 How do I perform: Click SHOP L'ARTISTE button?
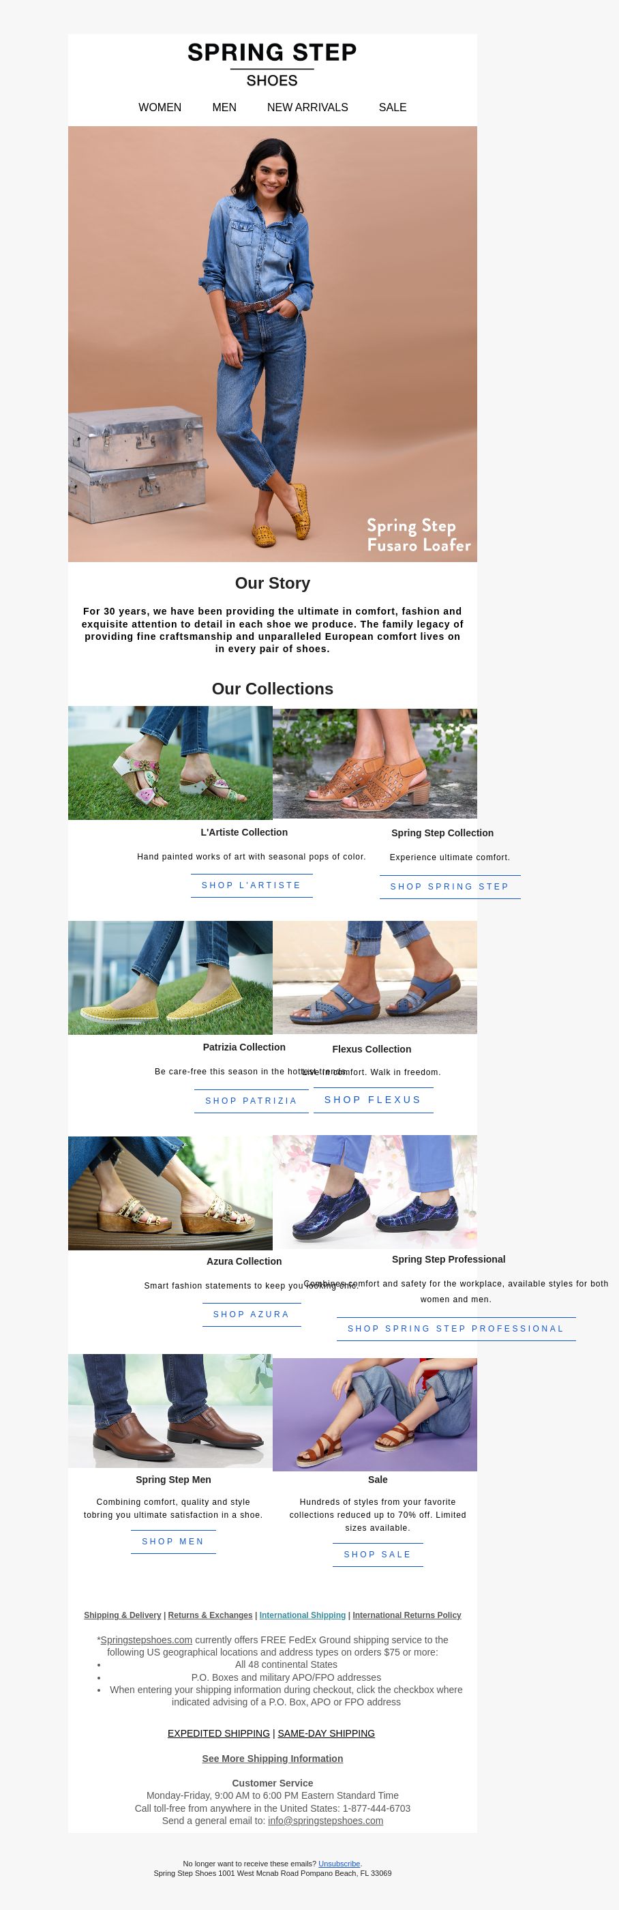pos(252,885)
